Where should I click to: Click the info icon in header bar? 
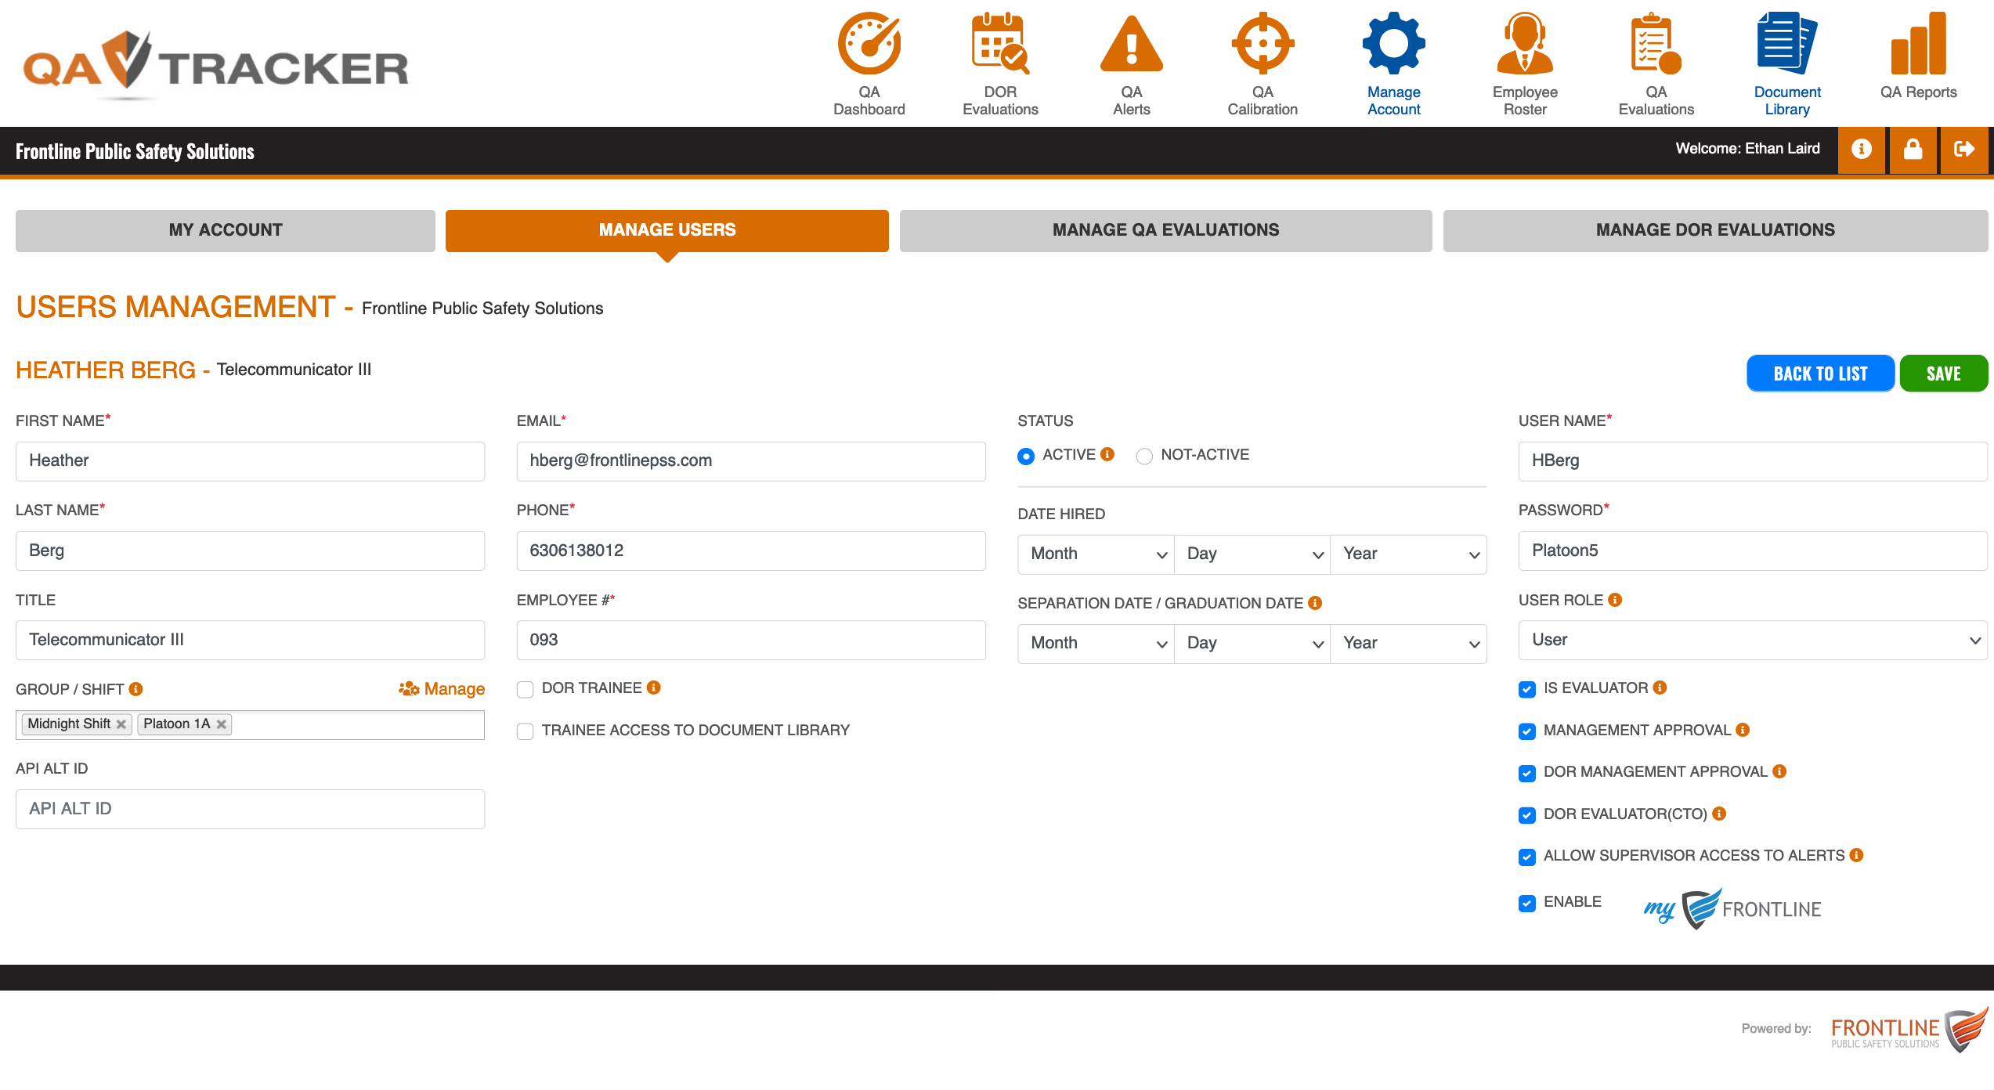[1862, 150]
